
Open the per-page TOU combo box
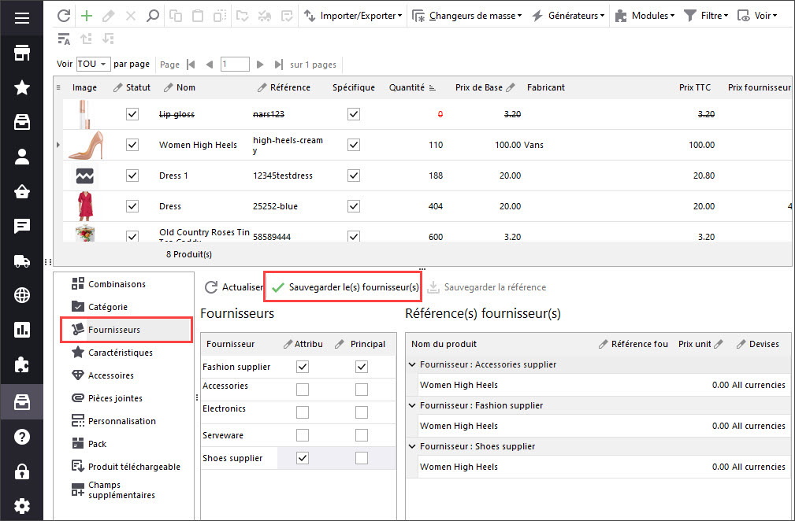pos(93,64)
